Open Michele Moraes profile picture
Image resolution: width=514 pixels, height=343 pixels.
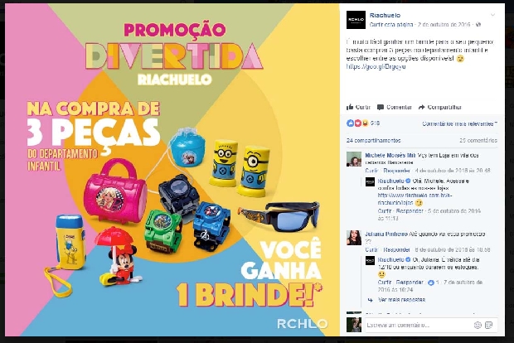point(354,159)
